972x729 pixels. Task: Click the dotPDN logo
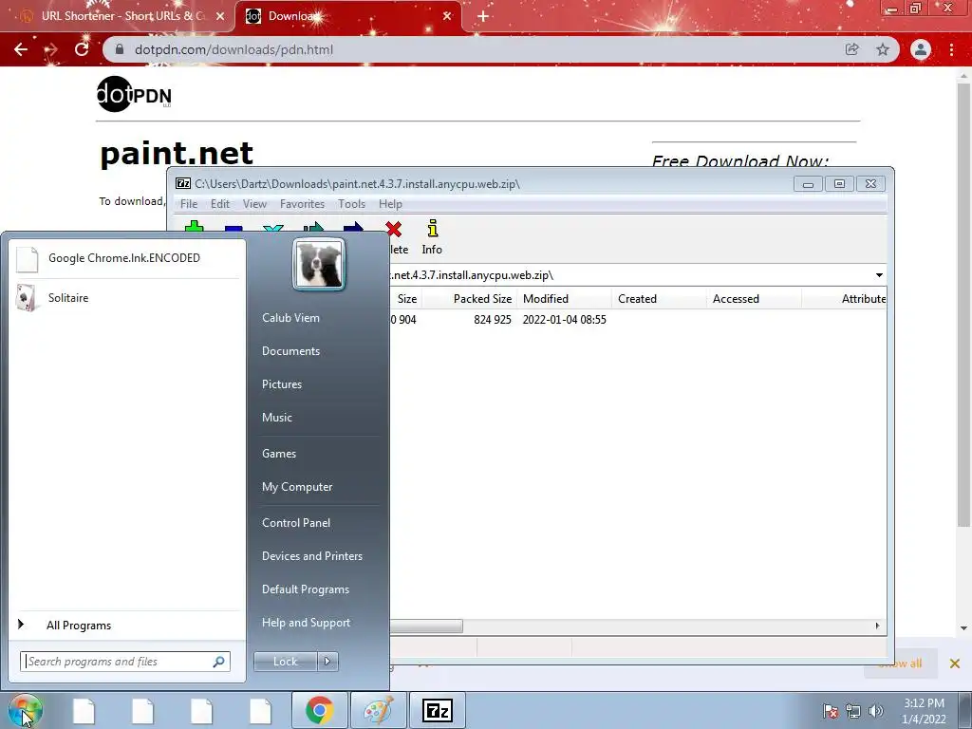tap(134, 94)
